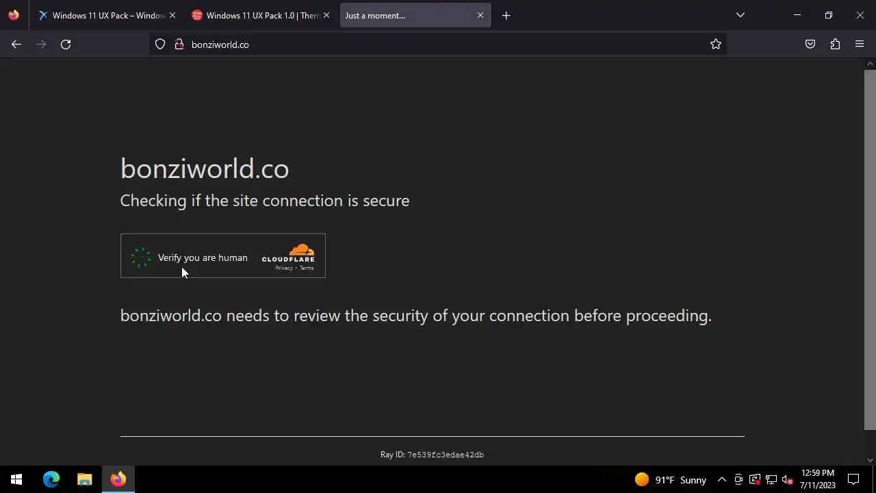Screen dimensions: 876x493
Task: Click the muted volume tray icon
Action: [788, 480]
